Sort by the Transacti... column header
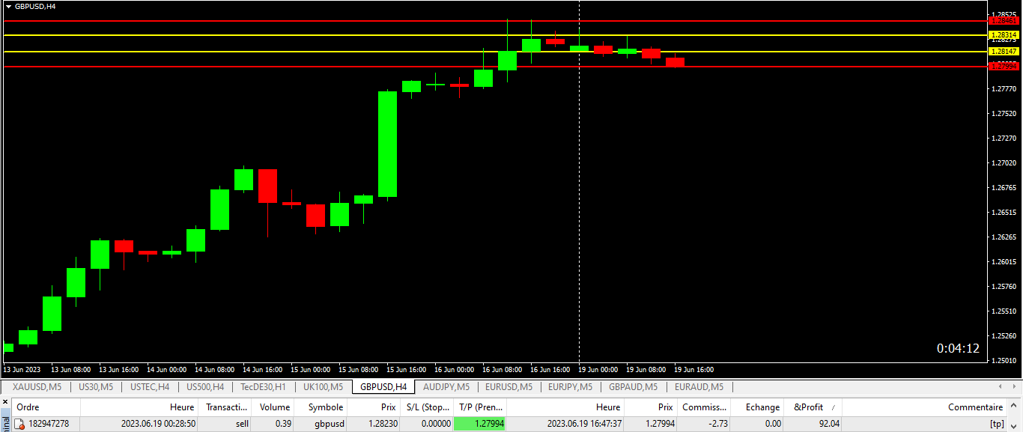The height and width of the screenshot is (432, 1023). pyautogui.click(x=223, y=407)
